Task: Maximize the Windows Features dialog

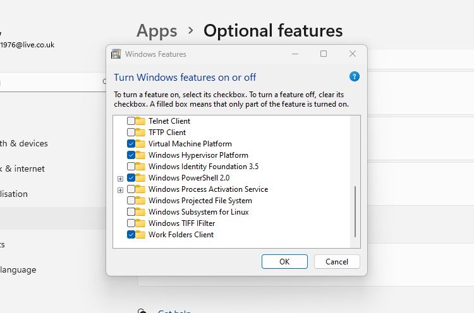Action: (x=324, y=54)
